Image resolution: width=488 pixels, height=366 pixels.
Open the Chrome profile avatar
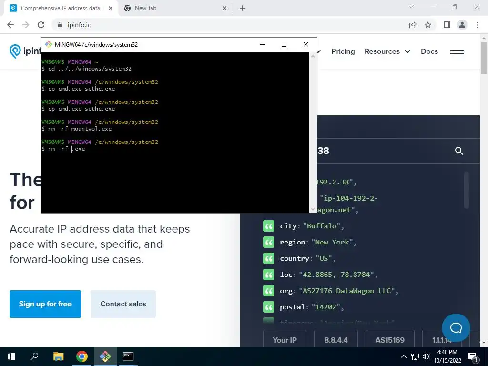(462, 25)
